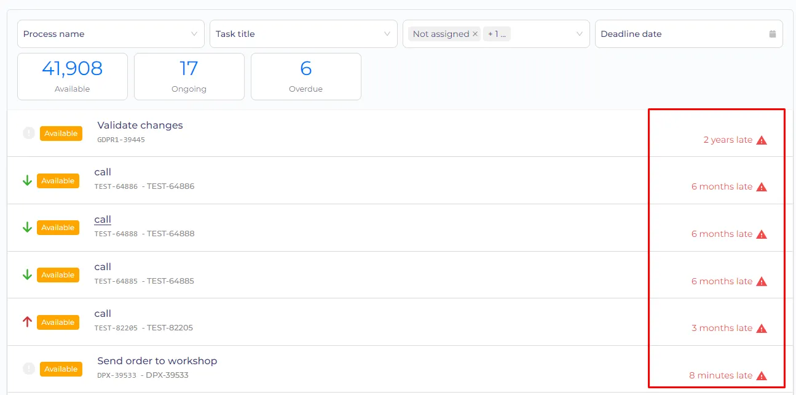The image size is (796, 395).
Task: Focus the Deadline date field
Action: click(x=688, y=34)
